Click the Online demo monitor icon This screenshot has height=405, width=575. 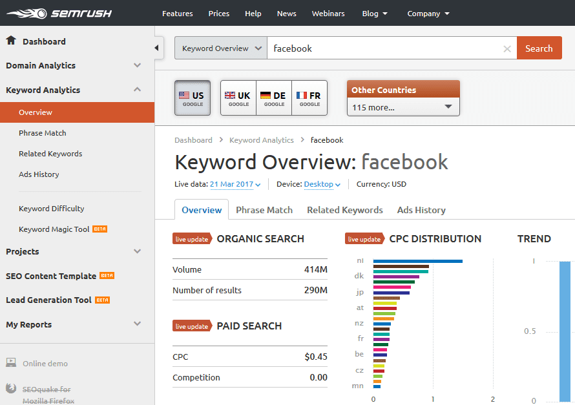(x=11, y=363)
